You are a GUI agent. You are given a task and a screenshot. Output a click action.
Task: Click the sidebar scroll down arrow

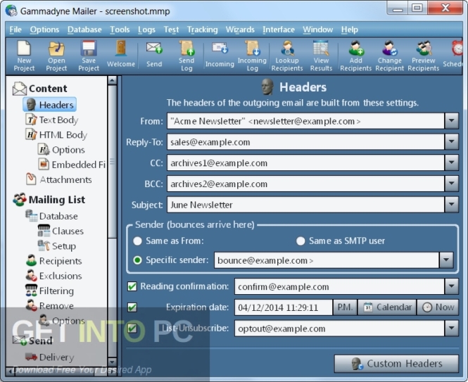click(x=112, y=362)
